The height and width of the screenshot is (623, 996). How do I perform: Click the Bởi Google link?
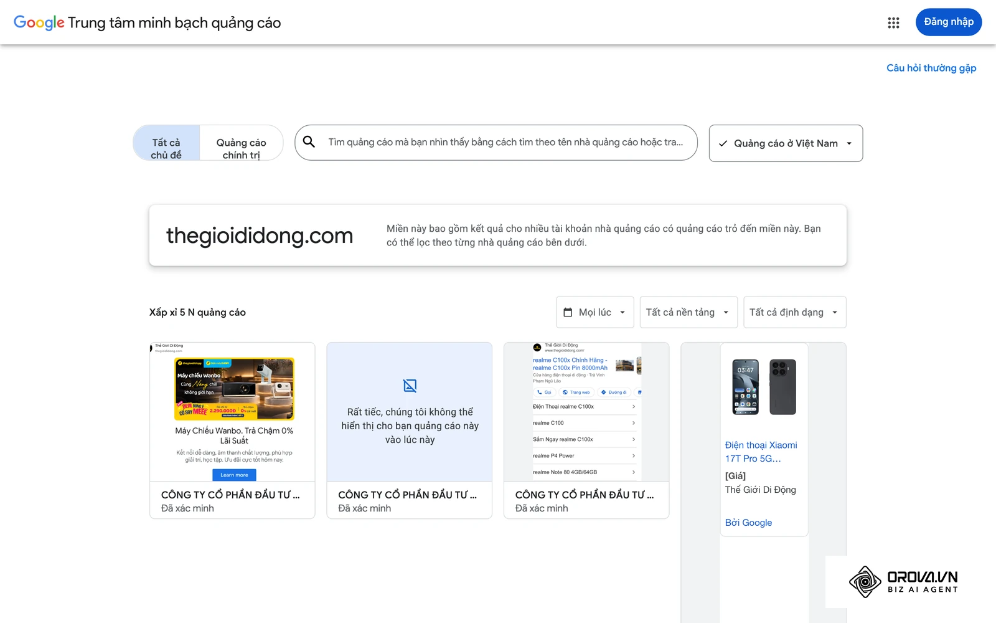point(748,523)
